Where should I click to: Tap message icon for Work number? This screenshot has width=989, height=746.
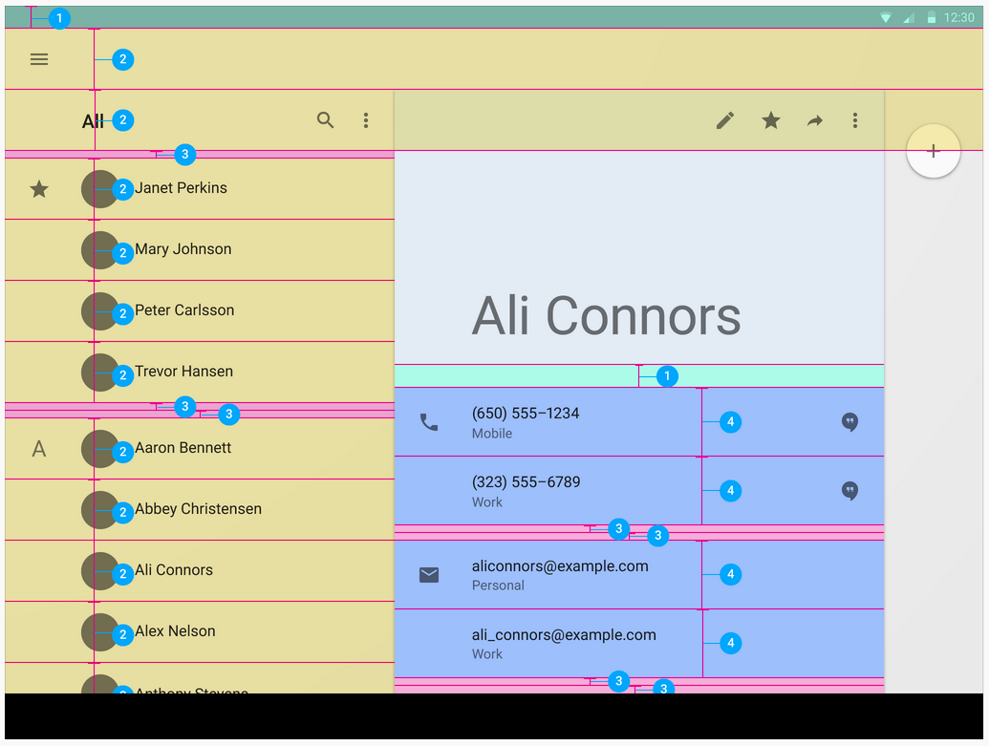(x=849, y=491)
